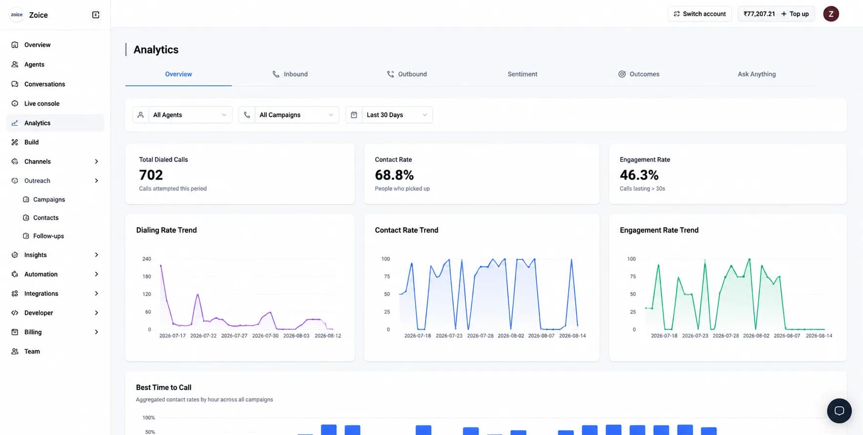Click the Build tools icon

(15, 142)
